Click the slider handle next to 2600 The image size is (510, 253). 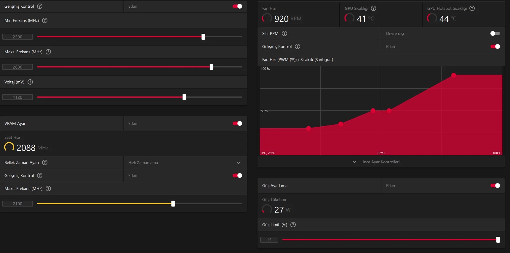coord(212,67)
